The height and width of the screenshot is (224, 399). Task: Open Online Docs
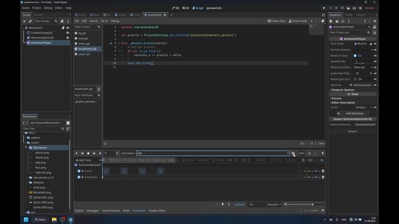[x=277, y=21]
